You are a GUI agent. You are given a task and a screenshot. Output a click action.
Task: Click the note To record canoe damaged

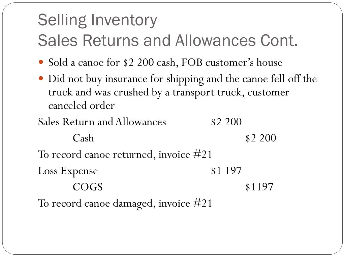click(125, 203)
